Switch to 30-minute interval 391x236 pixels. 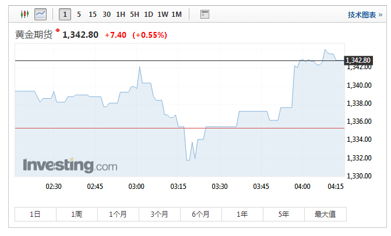(106, 14)
